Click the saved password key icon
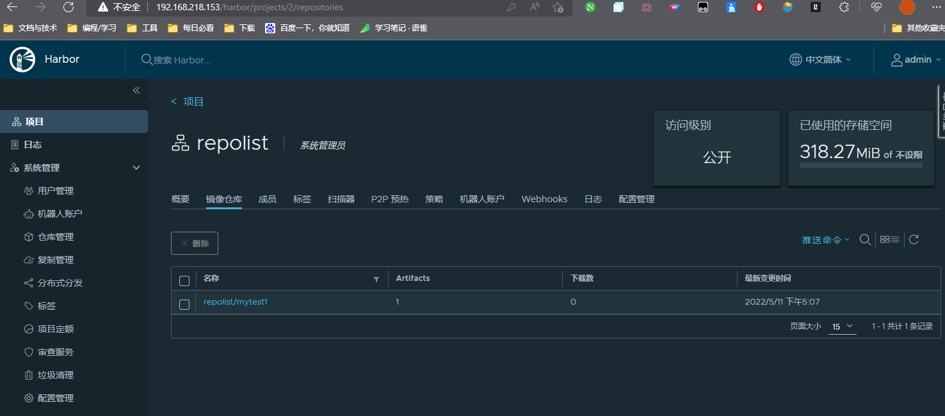 (x=511, y=7)
